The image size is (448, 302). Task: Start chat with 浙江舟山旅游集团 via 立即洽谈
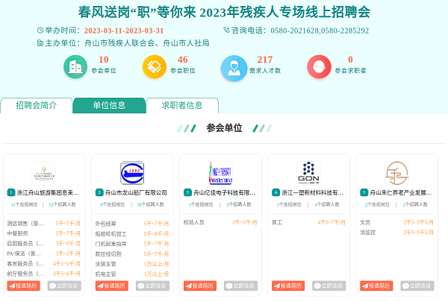point(64,286)
